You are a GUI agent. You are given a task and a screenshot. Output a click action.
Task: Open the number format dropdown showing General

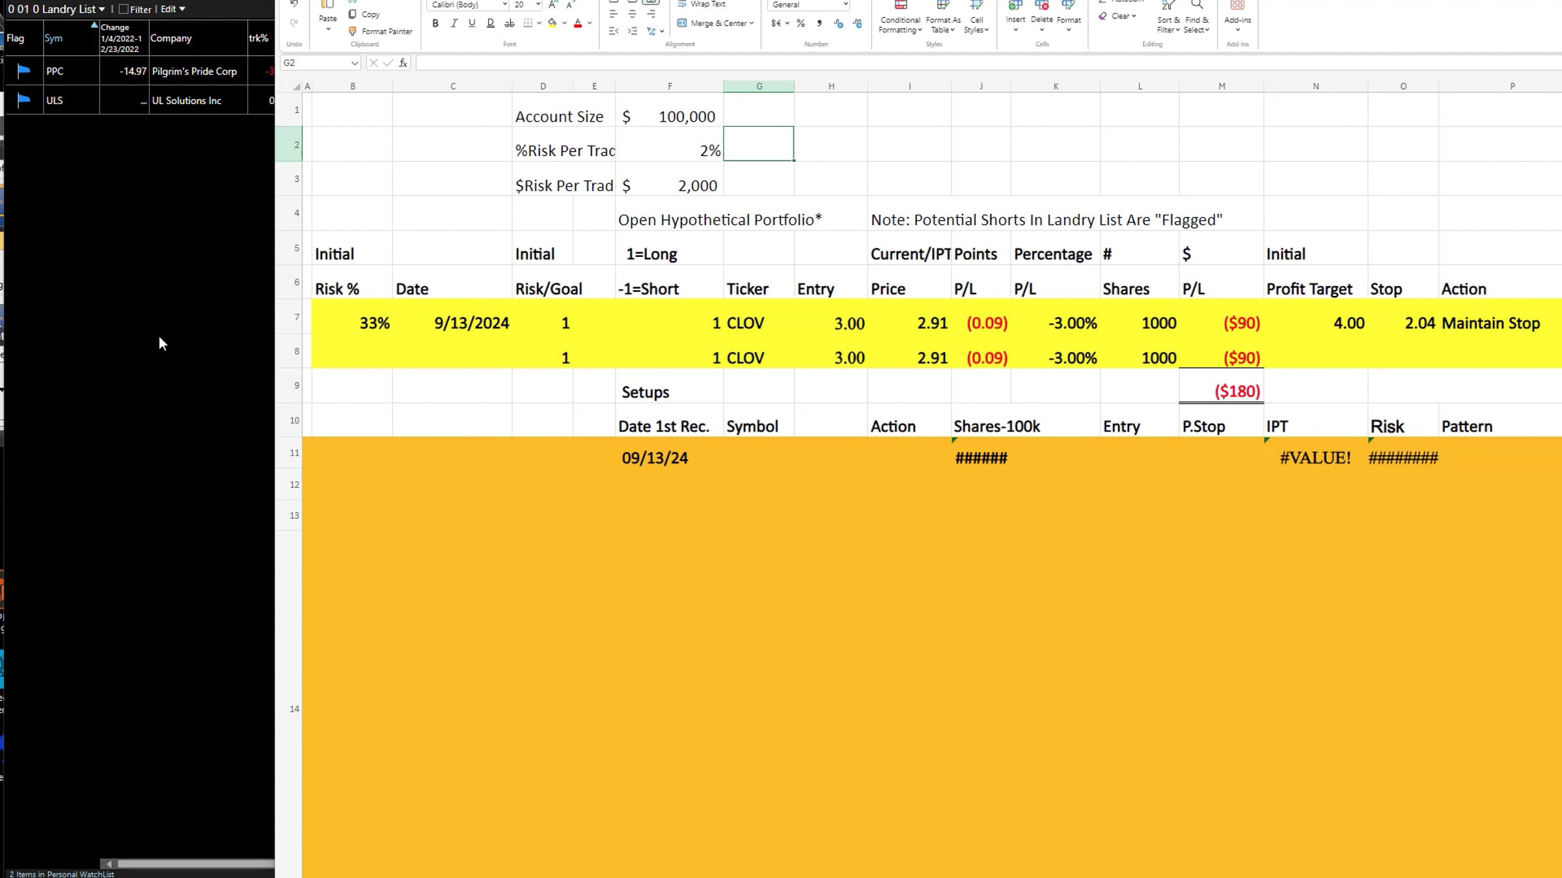[x=845, y=5]
